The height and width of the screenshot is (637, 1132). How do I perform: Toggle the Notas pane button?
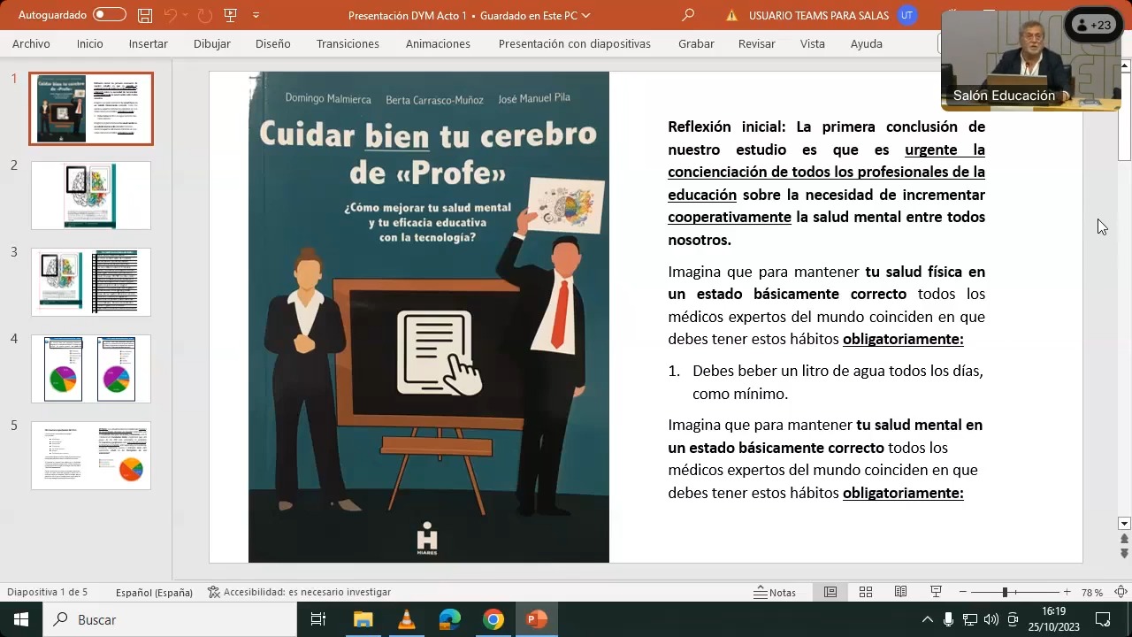pos(775,592)
